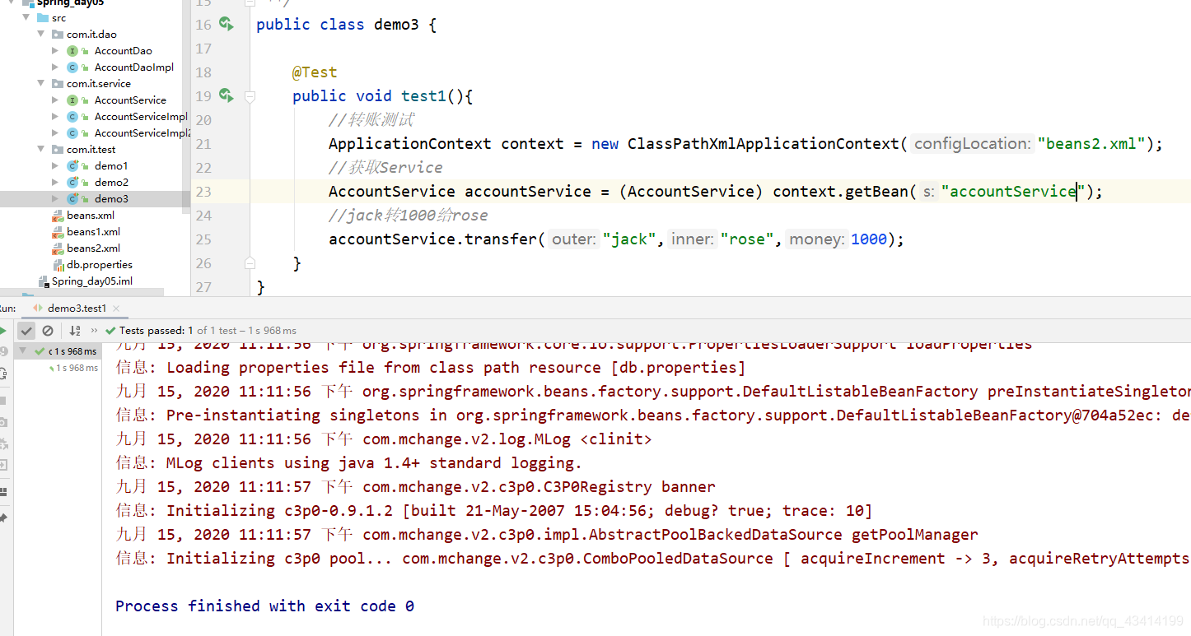
Task: Click the Spring_day05.iml file icon
Action: (x=44, y=281)
